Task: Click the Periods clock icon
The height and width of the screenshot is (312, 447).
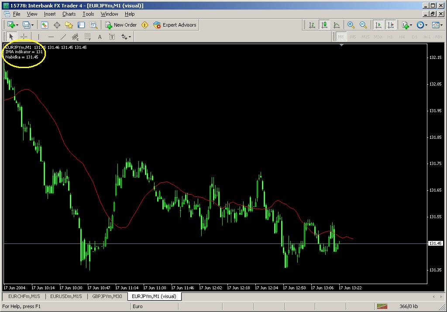Action: click(420, 25)
